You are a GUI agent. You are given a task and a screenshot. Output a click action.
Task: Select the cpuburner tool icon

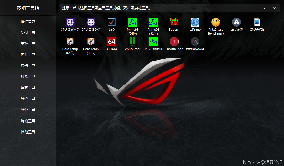pyautogui.click(x=133, y=41)
